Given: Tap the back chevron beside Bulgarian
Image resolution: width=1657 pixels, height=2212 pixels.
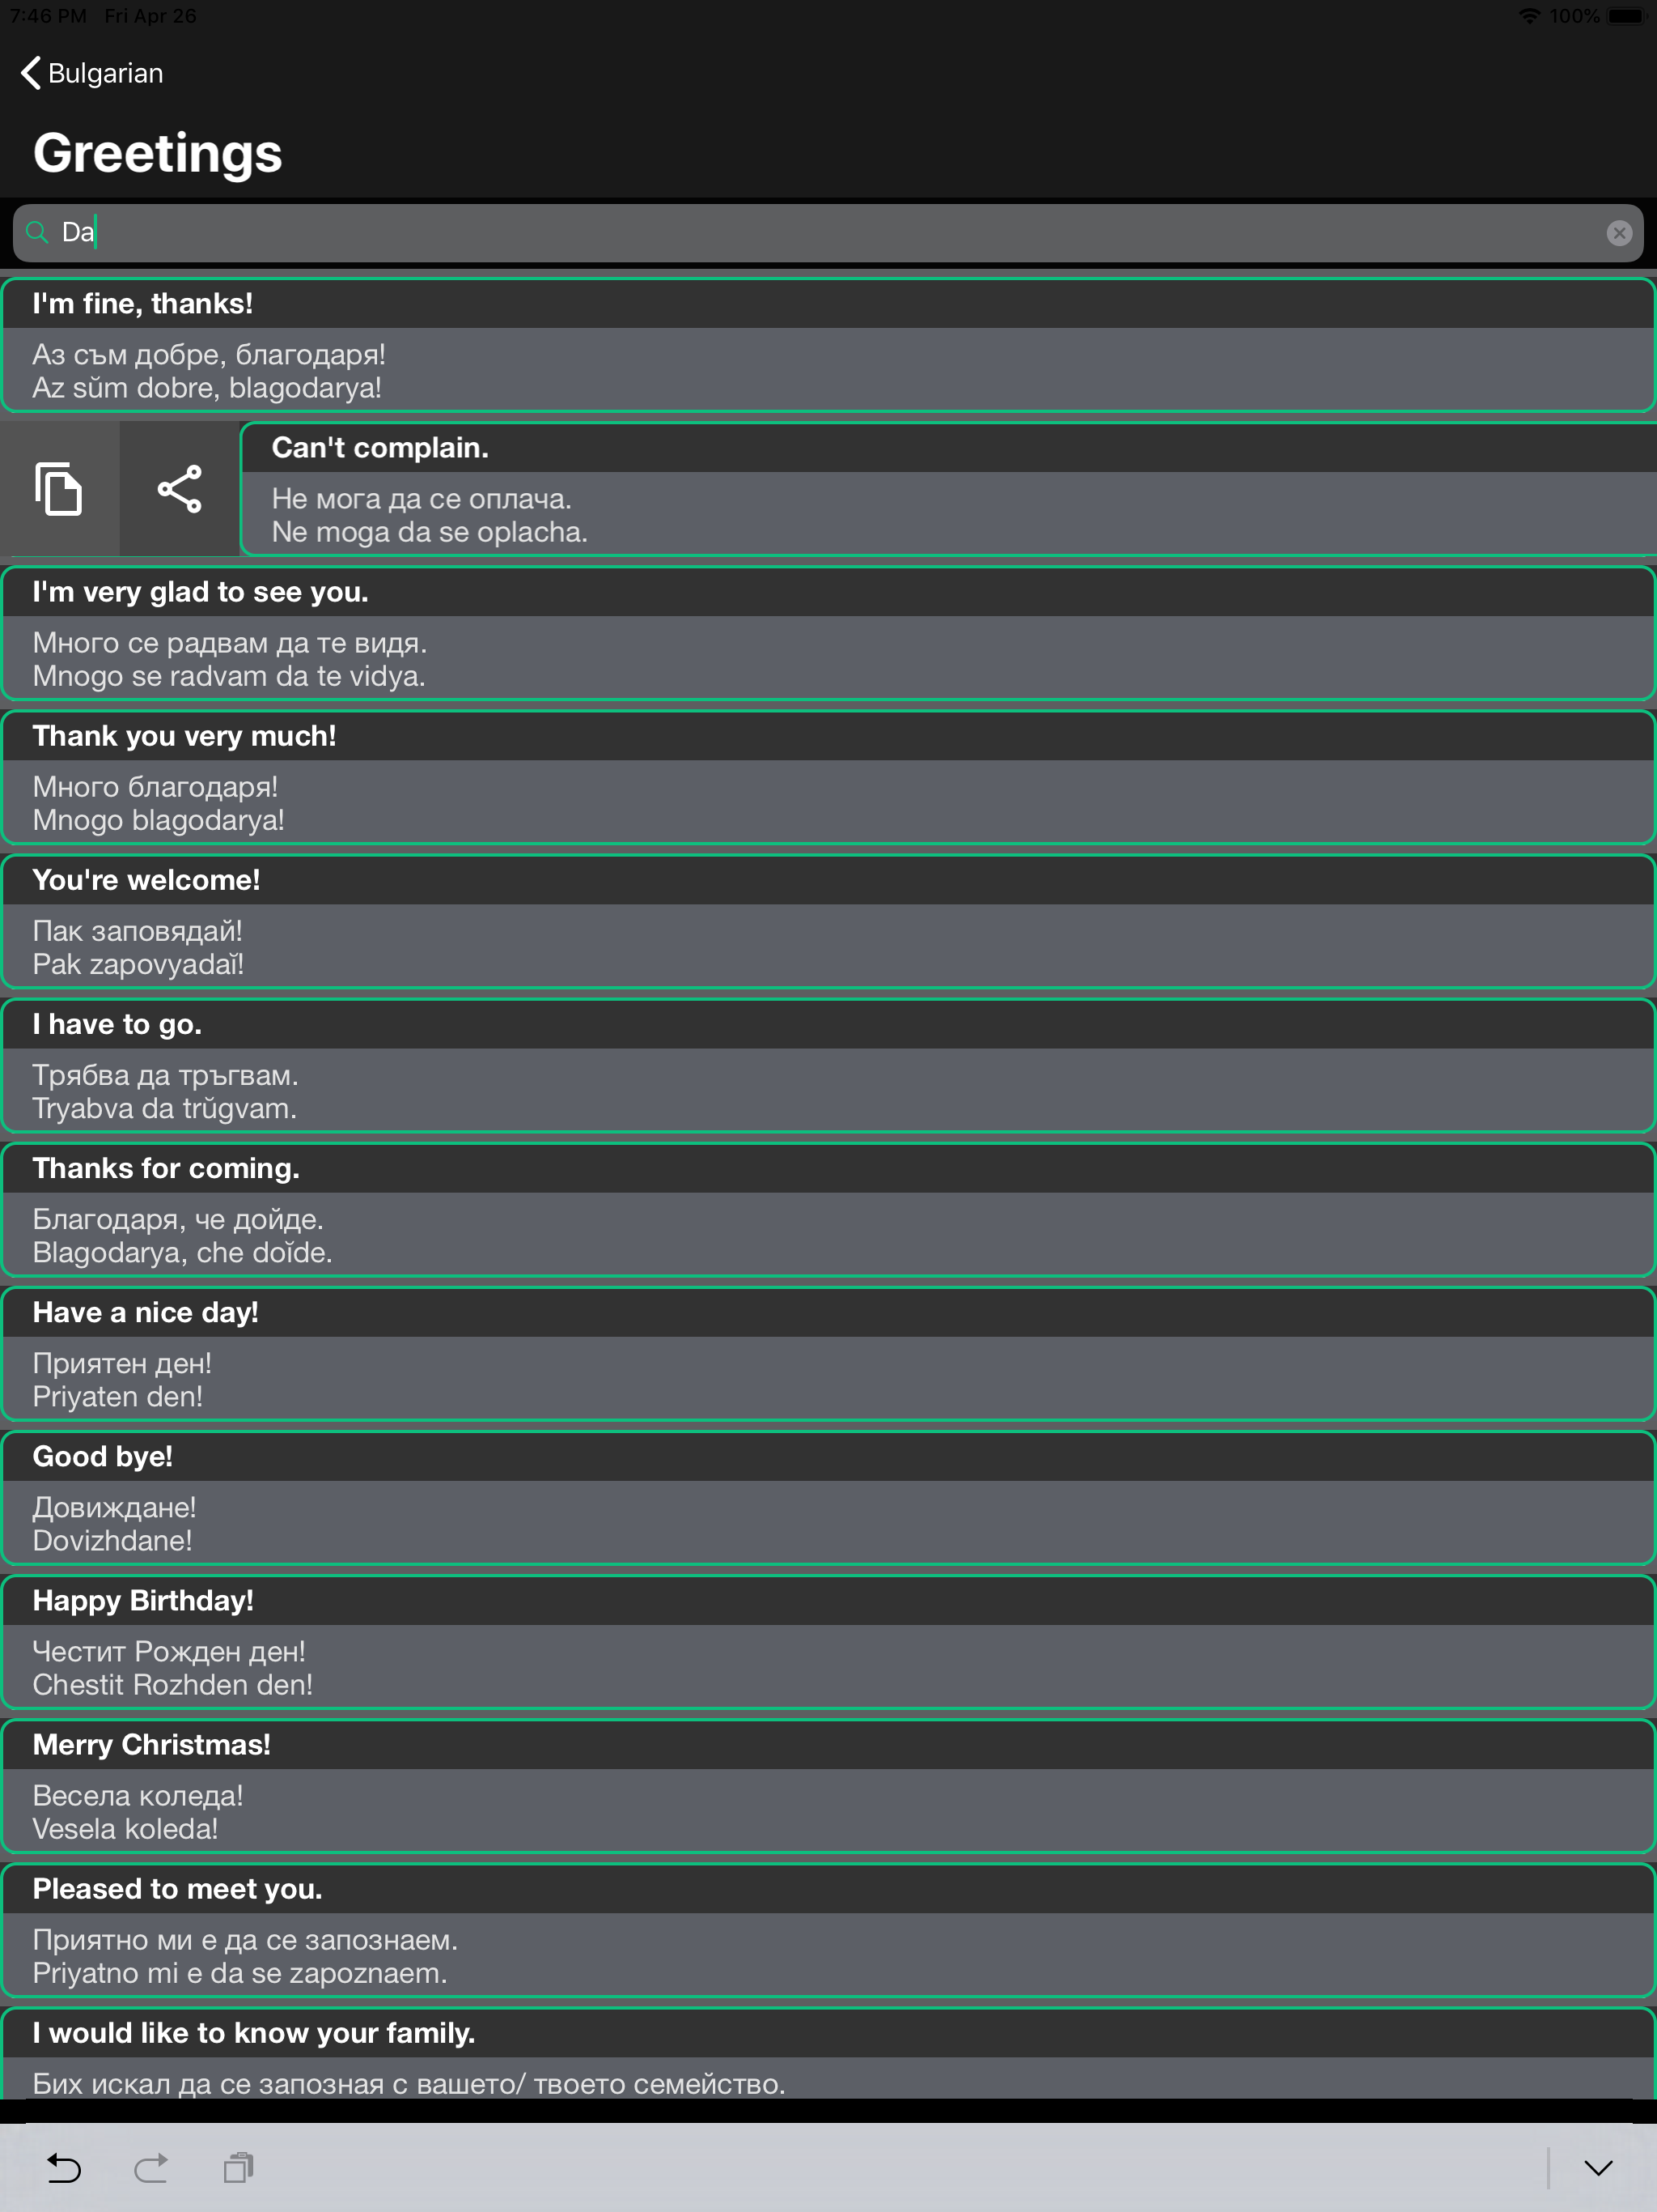Looking at the screenshot, I should pos(28,72).
